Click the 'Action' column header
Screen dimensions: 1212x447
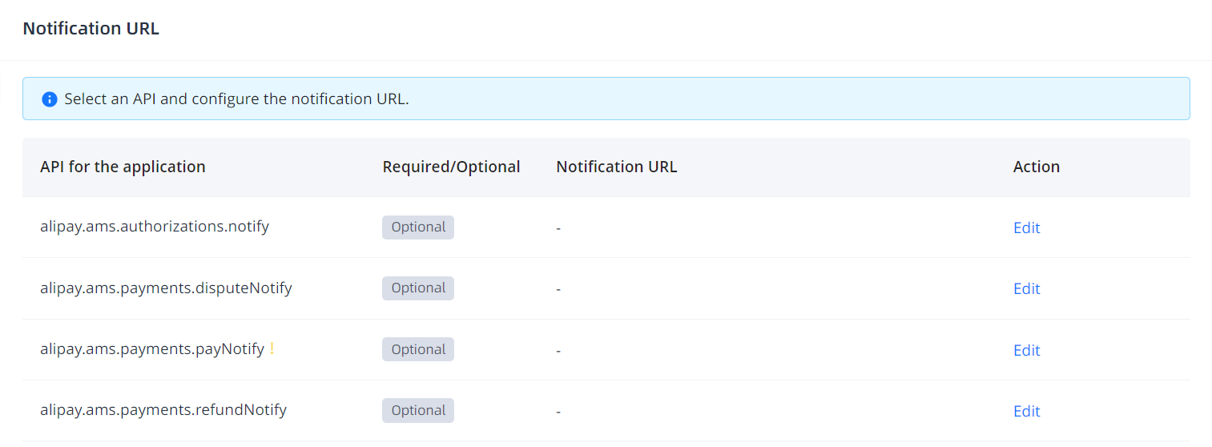[x=1036, y=167]
